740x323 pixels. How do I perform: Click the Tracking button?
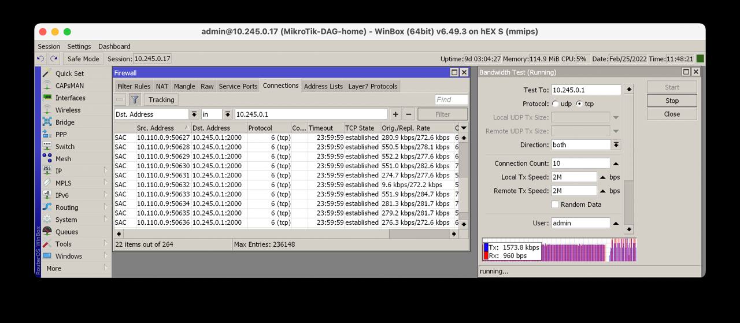(161, 99)
